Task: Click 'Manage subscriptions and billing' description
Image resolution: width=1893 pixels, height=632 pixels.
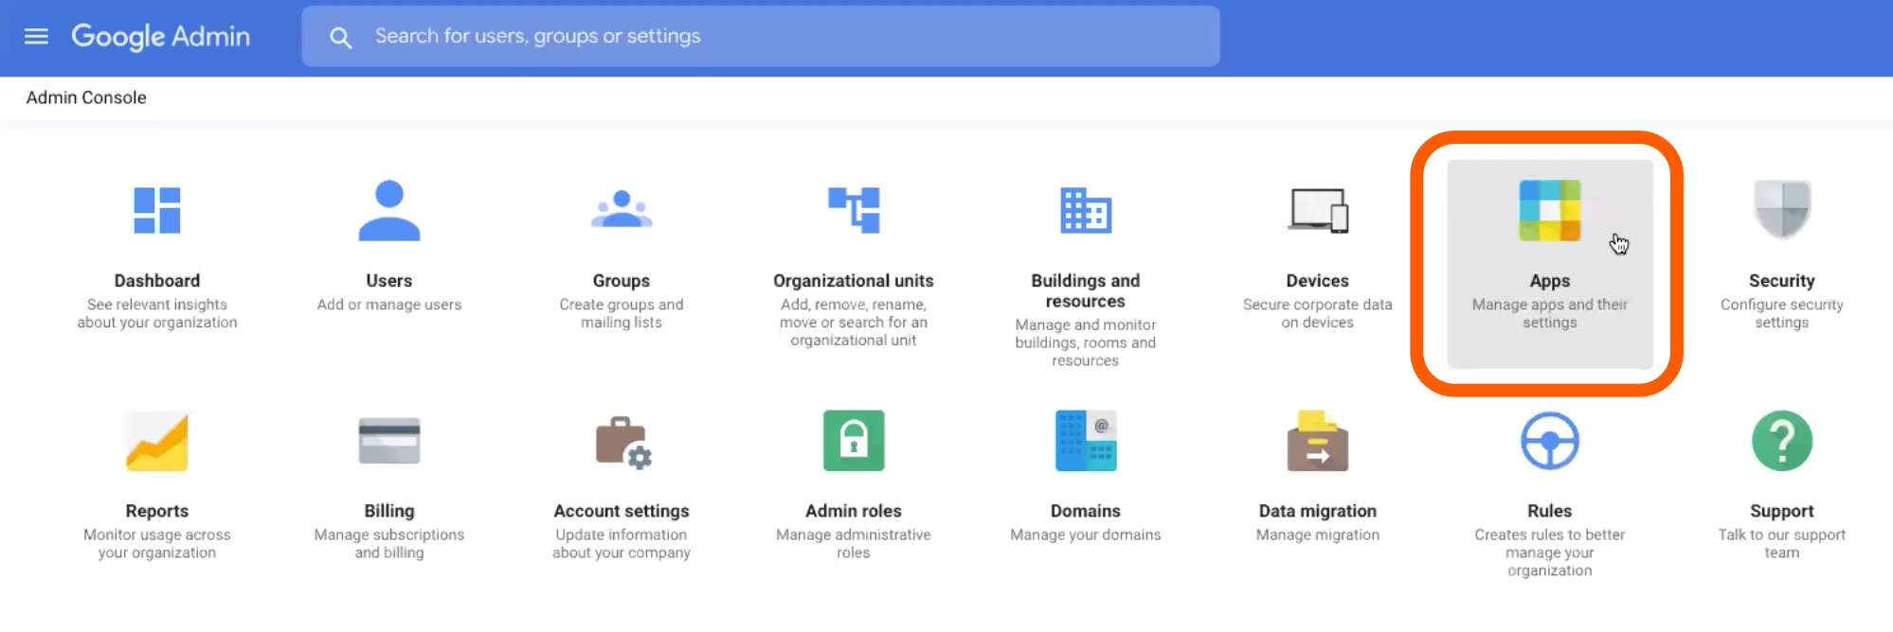Action: [x=389, y=543]
